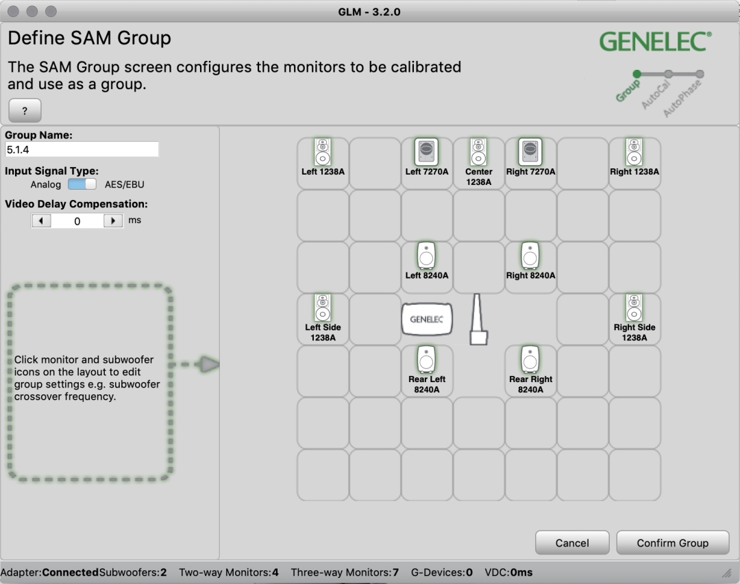
Task: Click the Adapter:Connected status entry
Action: tap(49, 572)
